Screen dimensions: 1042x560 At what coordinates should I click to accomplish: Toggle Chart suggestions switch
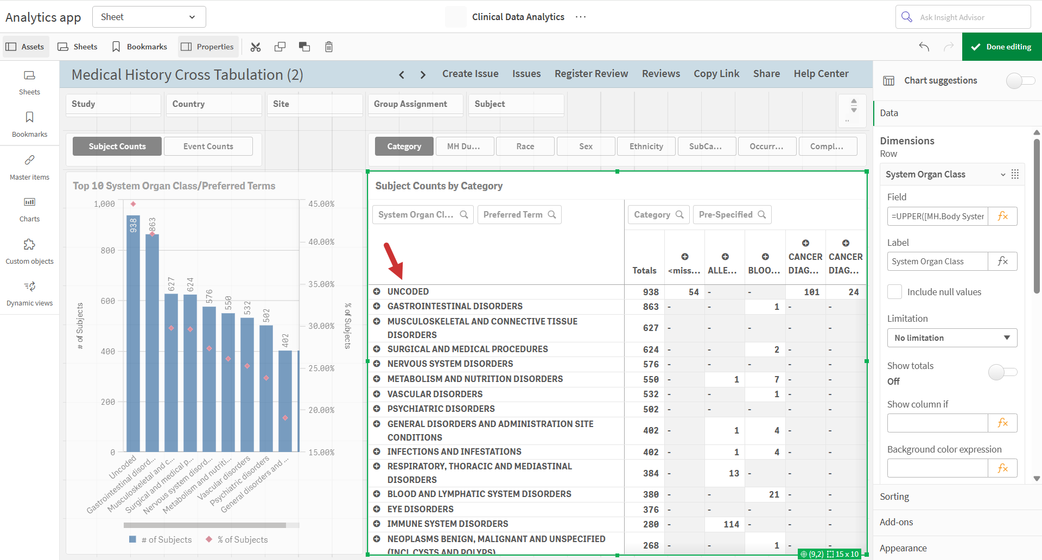point(1020,81)
